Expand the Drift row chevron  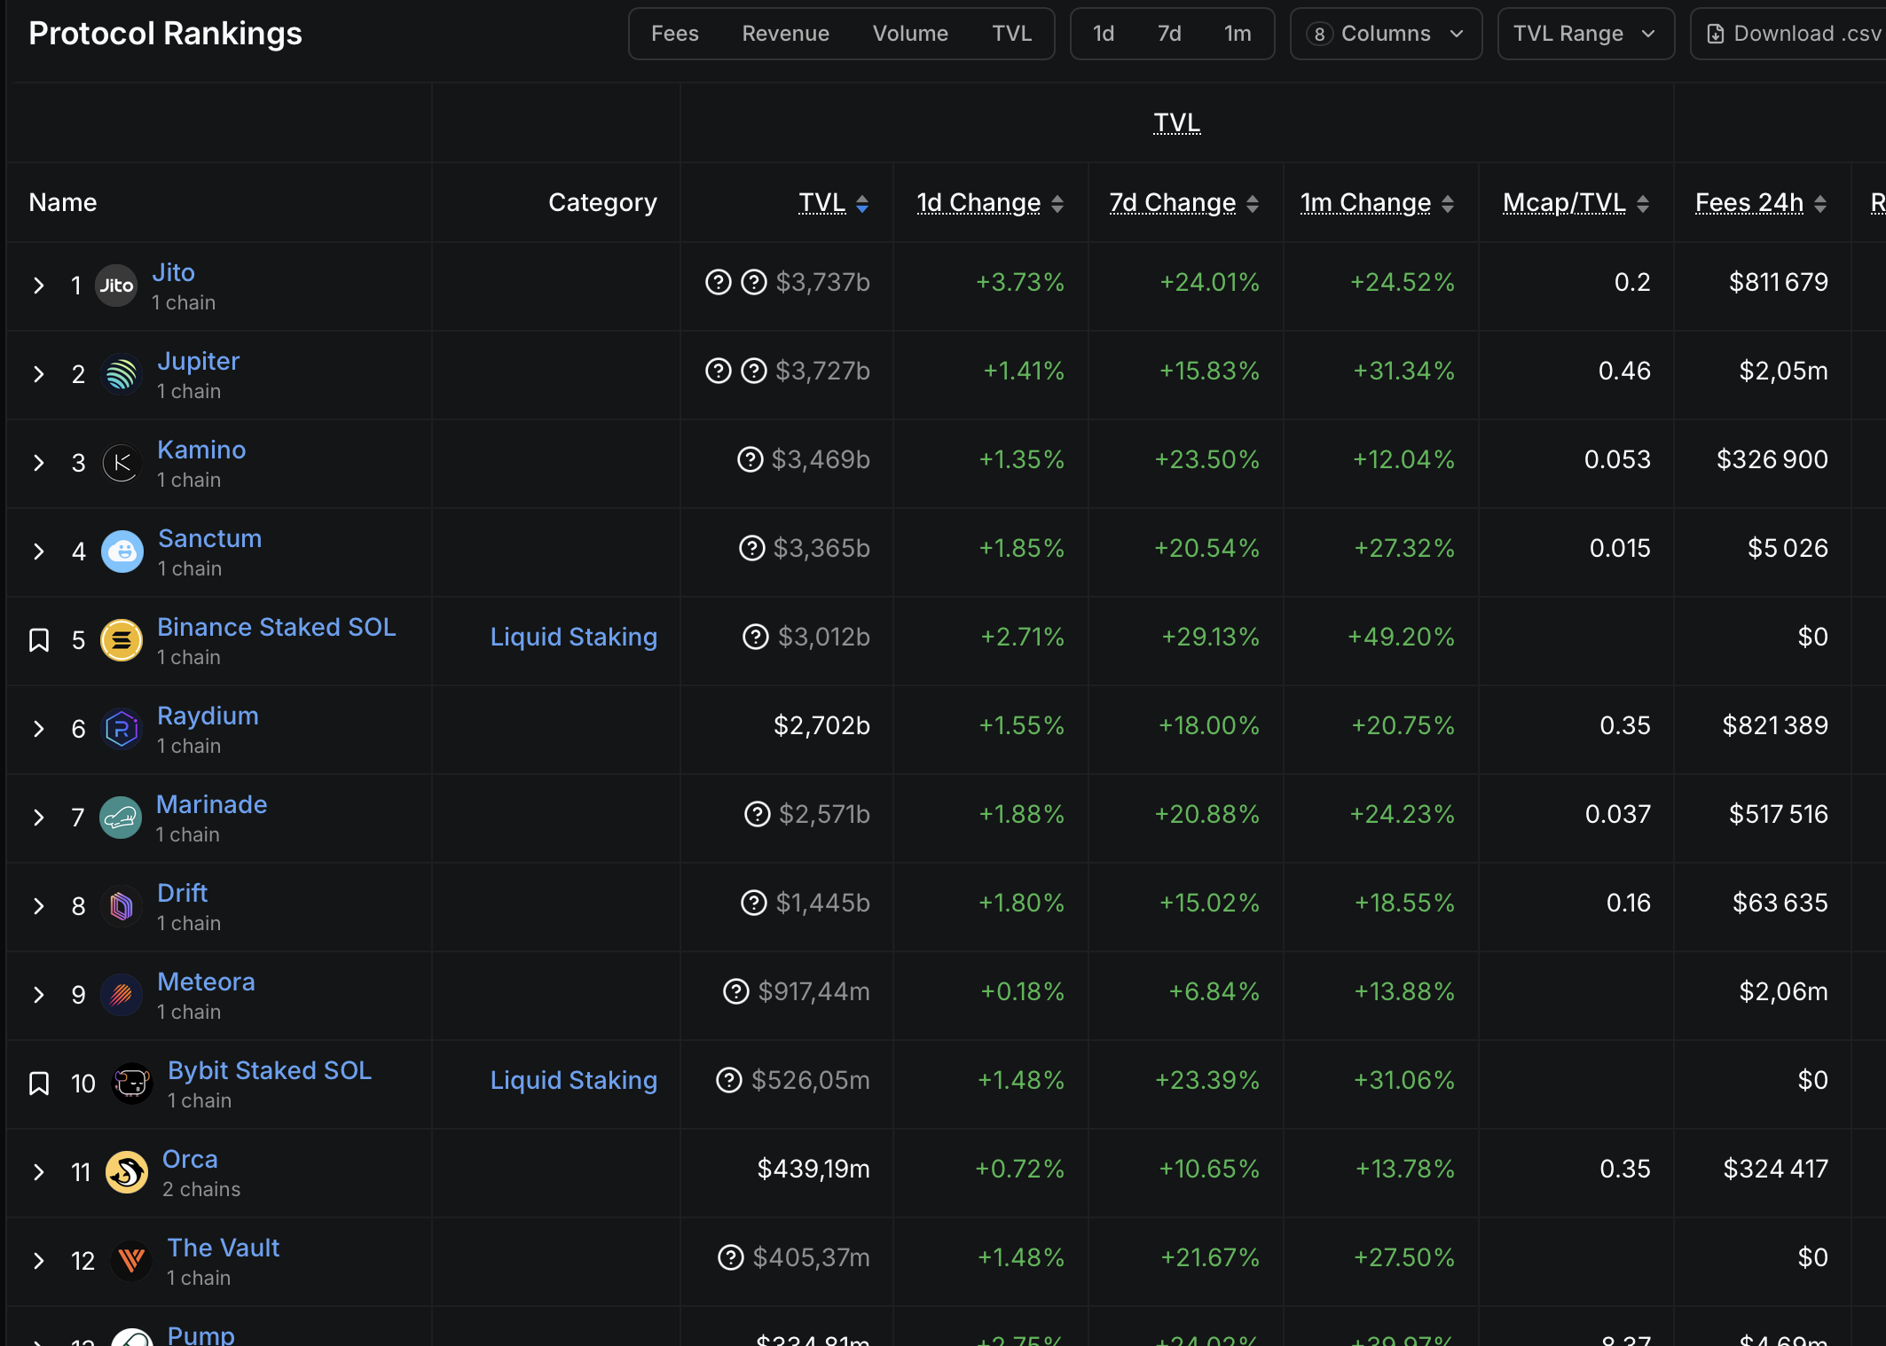(38, 906)
